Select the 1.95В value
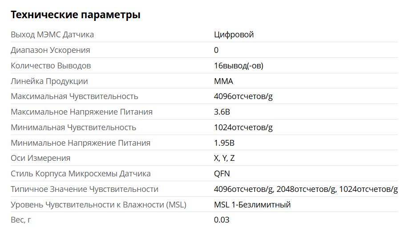The image size is (412, 231). [x=224, y=143]
